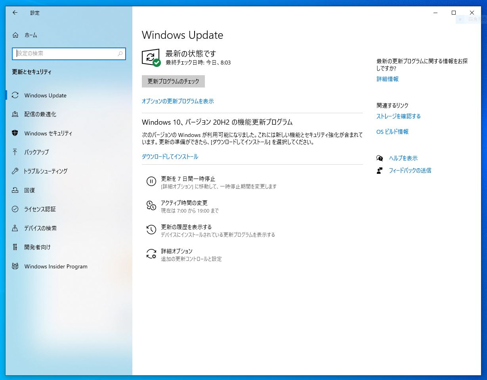
Task: Click the help bubble icon beside ヘルプを表示
Action: 380,158
